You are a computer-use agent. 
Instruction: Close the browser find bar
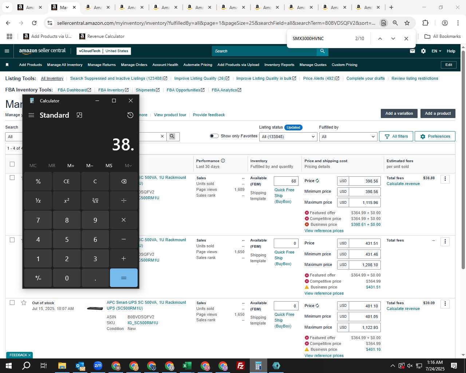tap(406, 39)
